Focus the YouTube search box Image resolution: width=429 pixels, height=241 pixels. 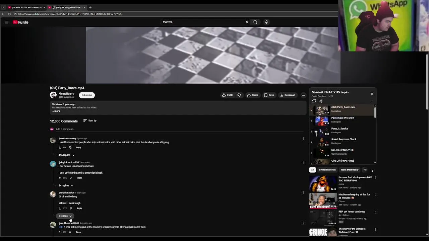(203, 22)
